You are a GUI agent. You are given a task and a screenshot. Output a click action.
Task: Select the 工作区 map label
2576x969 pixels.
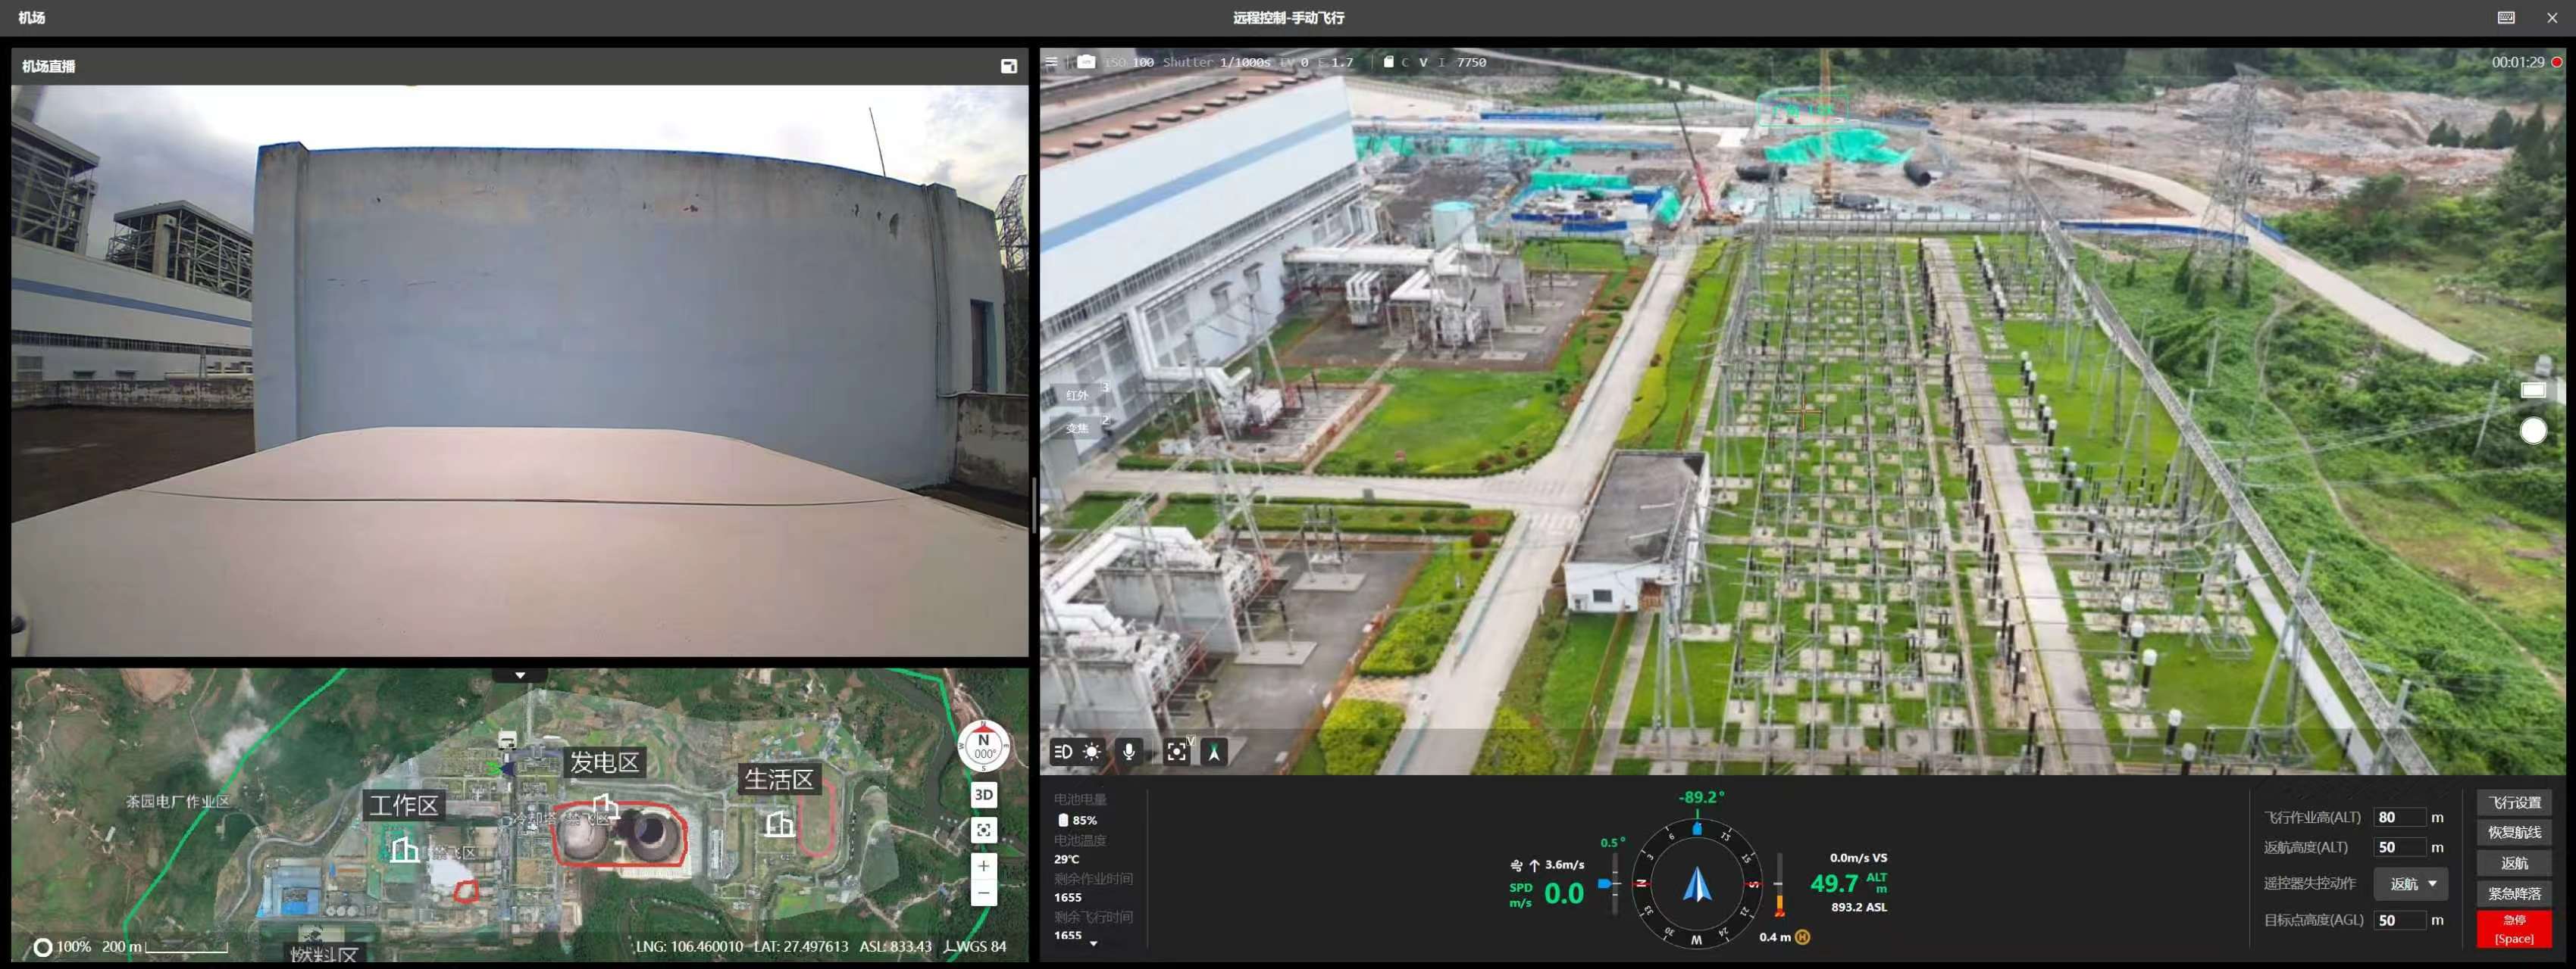point(404,805)
